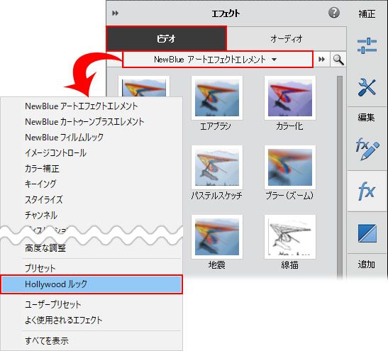Open the adjustment sliders icon

pos(367,45)
